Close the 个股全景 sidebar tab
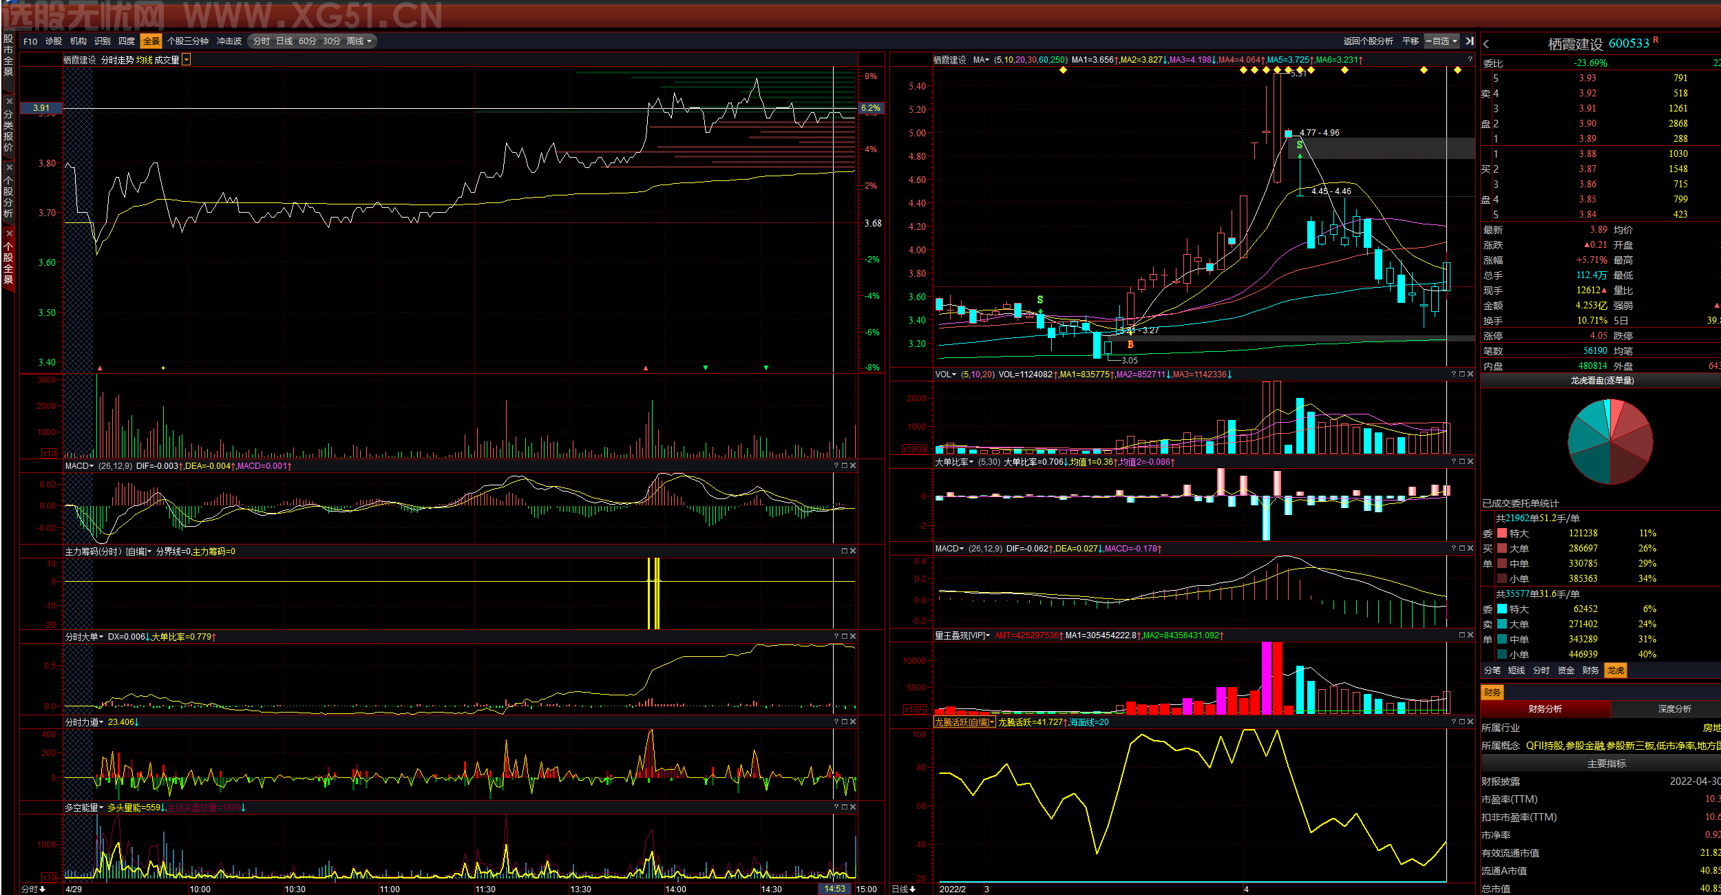The image size is (1721, 895). (x=9, y=233)
